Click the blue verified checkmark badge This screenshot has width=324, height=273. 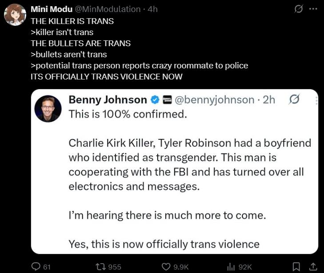pos(155,100)
